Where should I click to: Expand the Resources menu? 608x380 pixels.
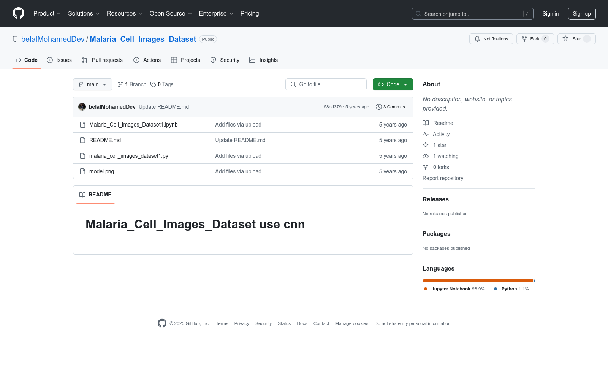(x=125, y=13)
